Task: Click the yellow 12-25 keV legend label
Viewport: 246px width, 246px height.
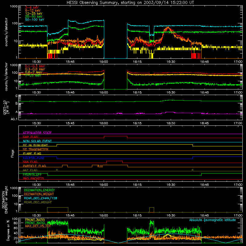Action: point(34,14)
